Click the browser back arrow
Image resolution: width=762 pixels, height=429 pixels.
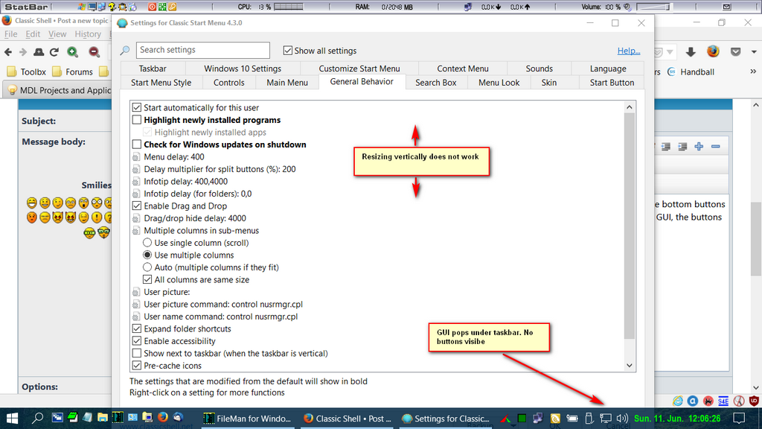tap(9, 52)
